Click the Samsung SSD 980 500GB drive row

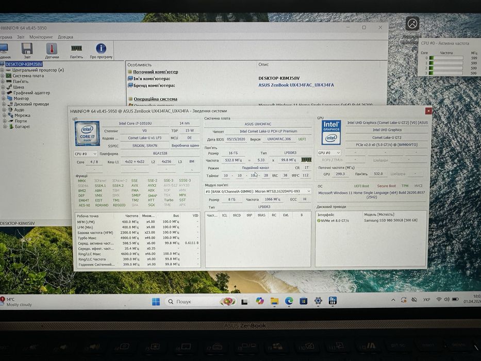pos(371,220)
